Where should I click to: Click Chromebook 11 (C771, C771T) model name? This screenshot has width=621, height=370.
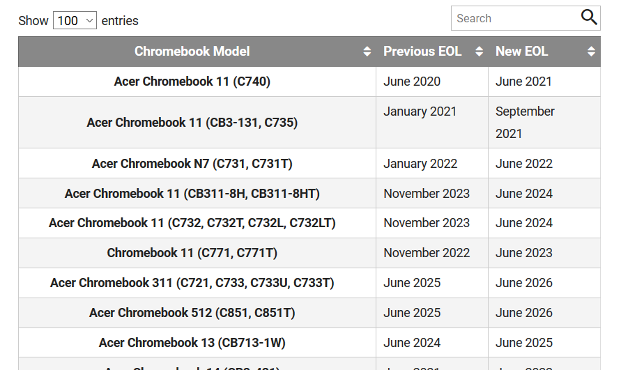(192, 253)
